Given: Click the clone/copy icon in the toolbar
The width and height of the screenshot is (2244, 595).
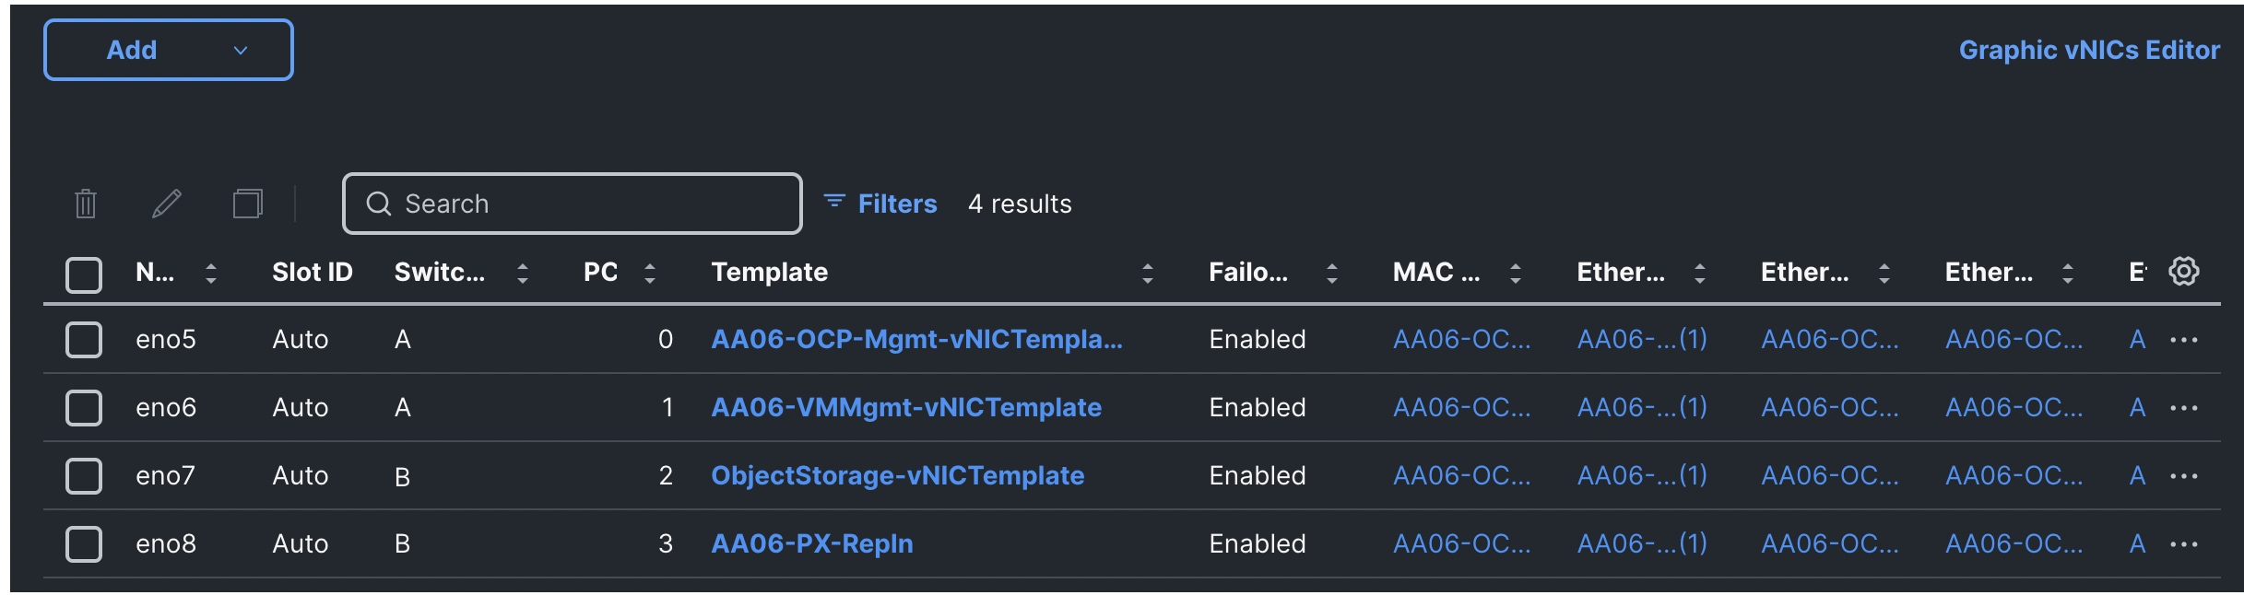Looking at the screenshot, I should [x=247, y=203].
